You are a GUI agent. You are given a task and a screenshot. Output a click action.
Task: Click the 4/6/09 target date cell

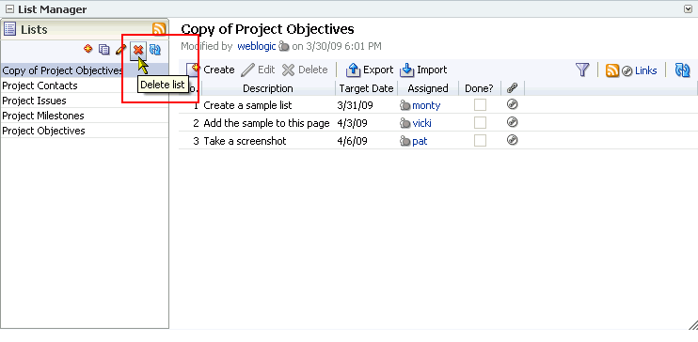pyautogui.click(x=352, y=141)
